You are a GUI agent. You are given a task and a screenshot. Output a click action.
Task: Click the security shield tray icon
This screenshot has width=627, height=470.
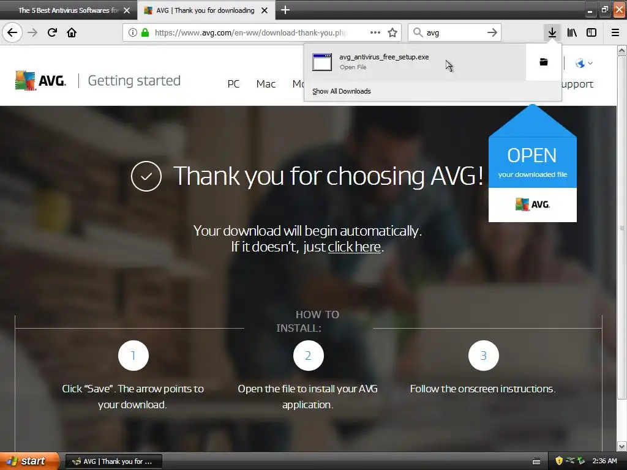(x=559, y=461)
